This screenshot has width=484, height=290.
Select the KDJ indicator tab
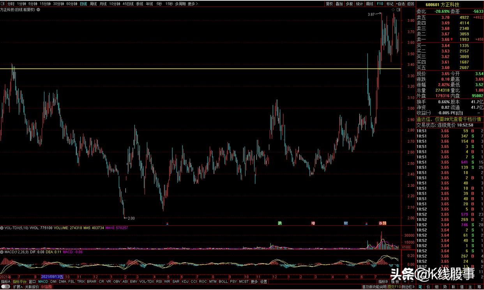point(185,281)
